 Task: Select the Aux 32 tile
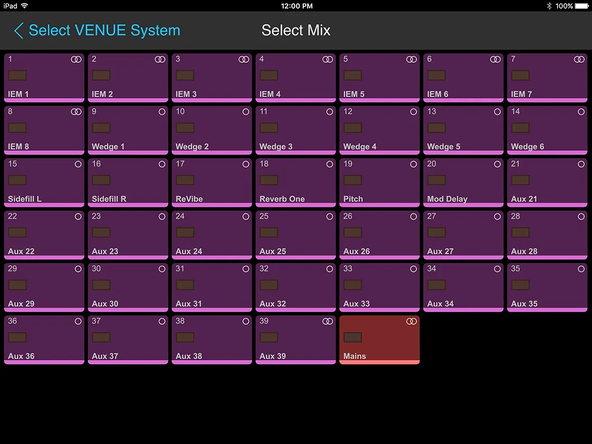point(295,288)
